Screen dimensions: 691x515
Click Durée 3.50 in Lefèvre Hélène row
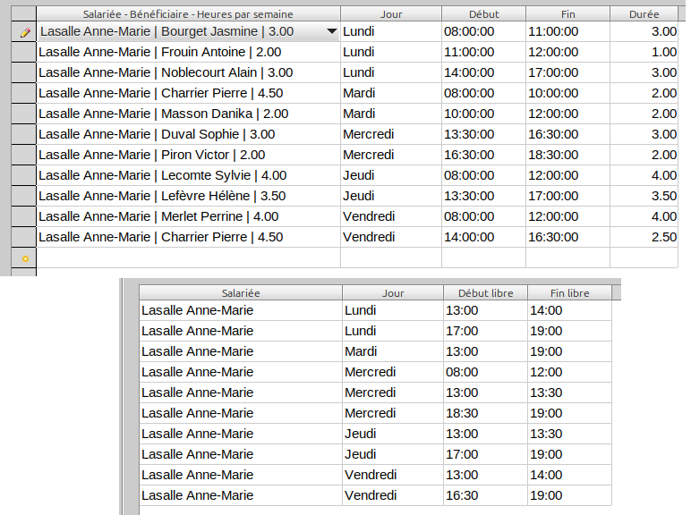tap(644, 196)
